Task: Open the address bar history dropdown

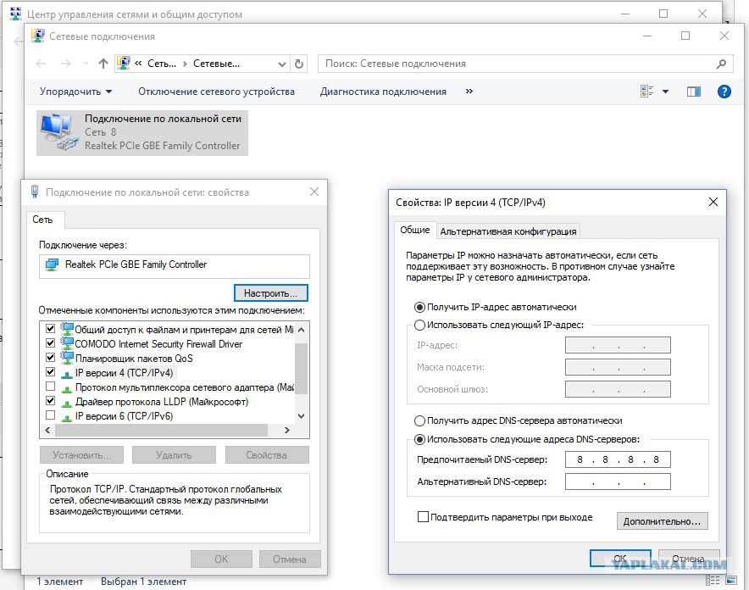Action: tap(282, 64)
